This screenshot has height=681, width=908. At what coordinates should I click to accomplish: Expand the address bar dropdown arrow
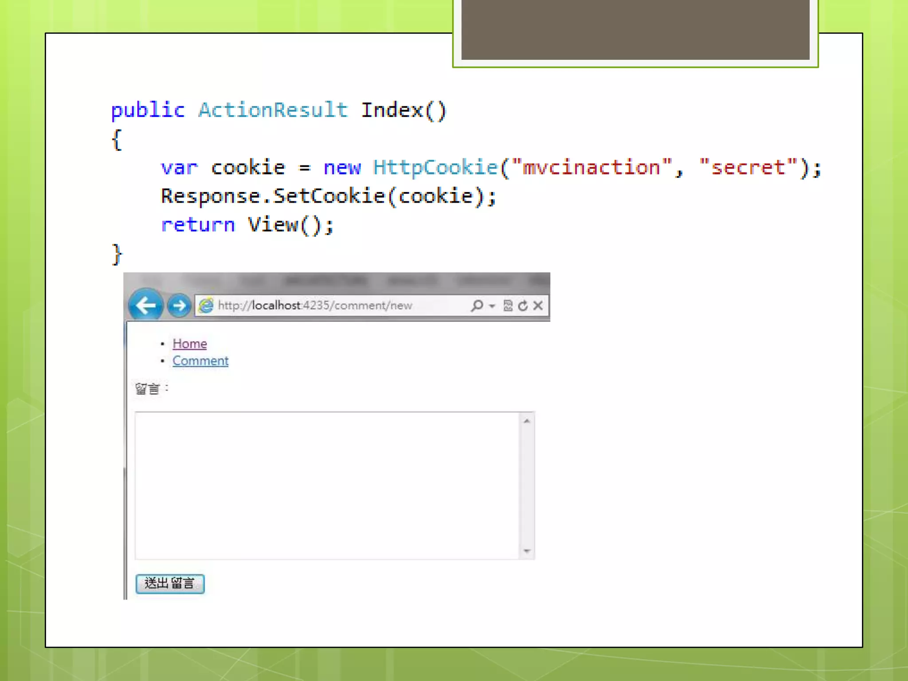tap(492, 306)
